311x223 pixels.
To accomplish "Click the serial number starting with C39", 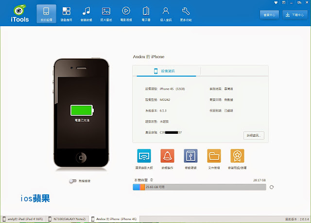I will (x=171, y=132).
